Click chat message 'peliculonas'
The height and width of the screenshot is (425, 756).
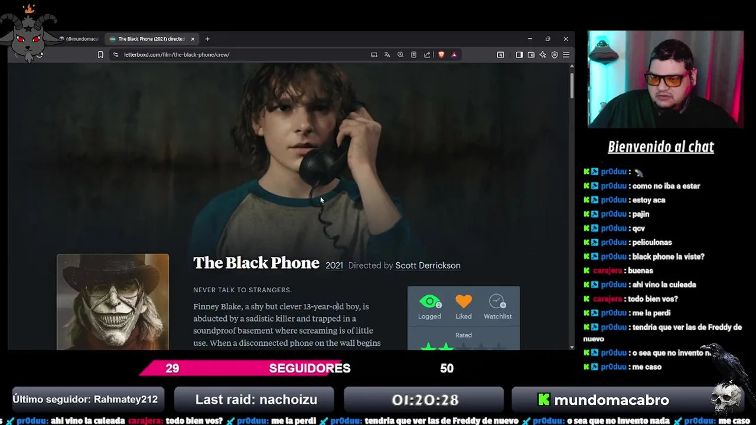tap(652, 243)
